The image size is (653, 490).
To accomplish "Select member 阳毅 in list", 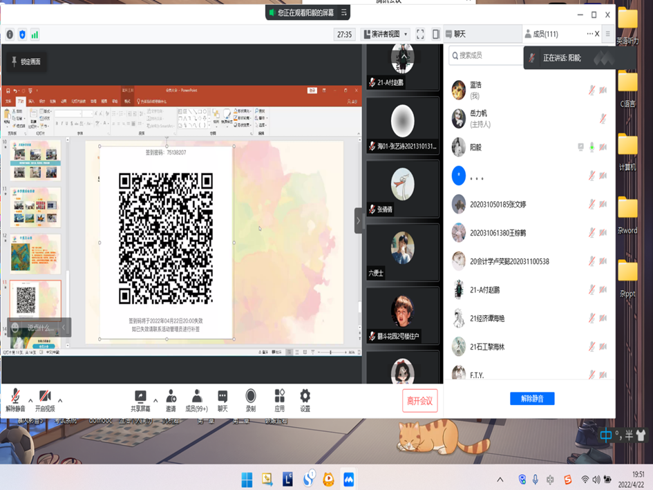I will coord(529,147).
